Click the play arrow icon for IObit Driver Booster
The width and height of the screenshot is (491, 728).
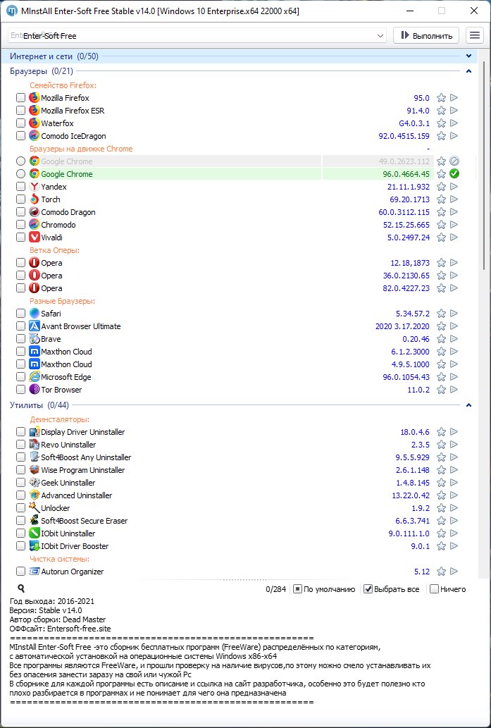pyautogui.click(x=454, y=546)
